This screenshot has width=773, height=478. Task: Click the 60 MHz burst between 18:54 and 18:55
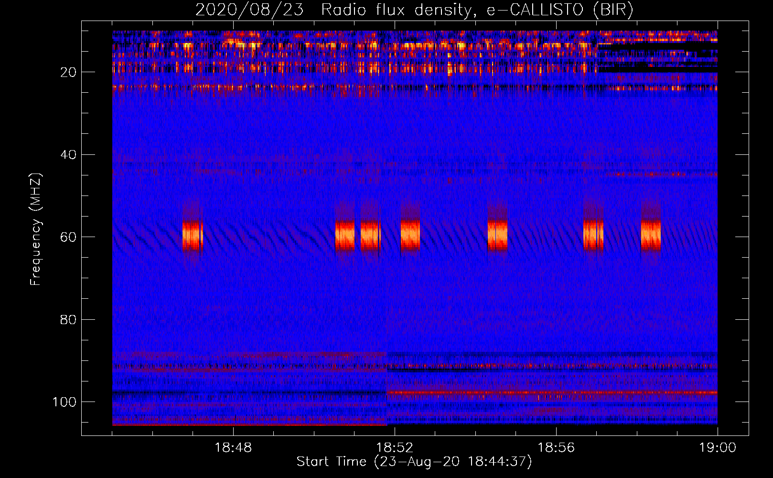tap(497, 235)
